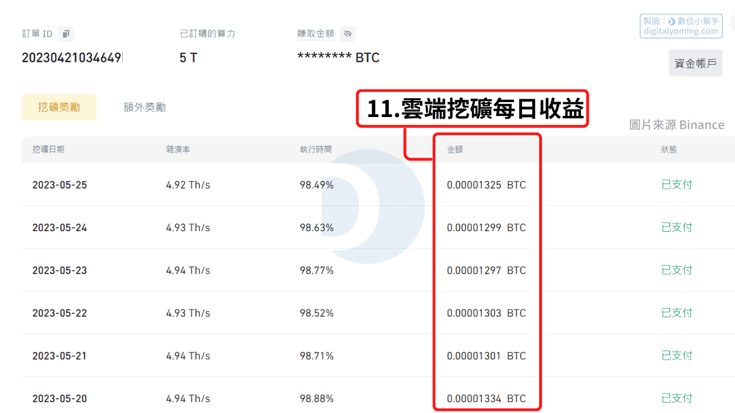This screenshot has height=413, width=735.
Task: Click the 0.00001334 BTC amount
Action: coord(486,399)
